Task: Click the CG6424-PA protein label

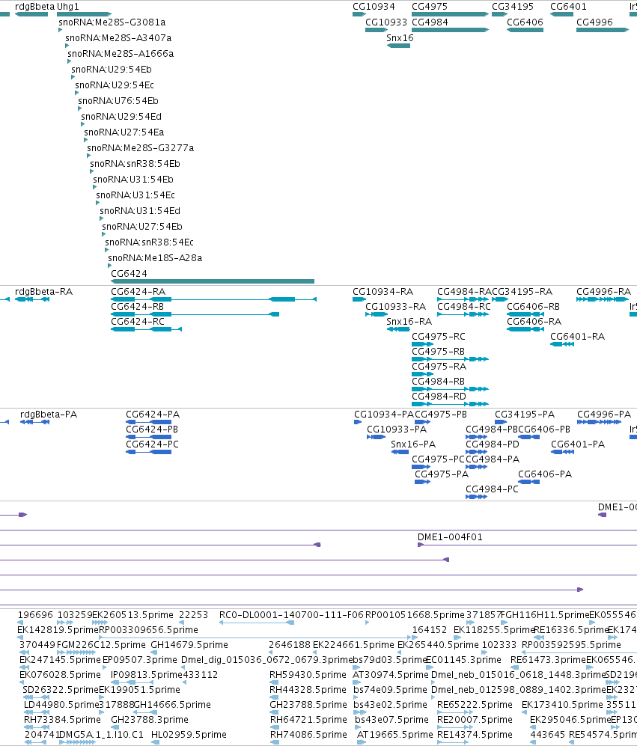Action: click(x=153, y=415)
